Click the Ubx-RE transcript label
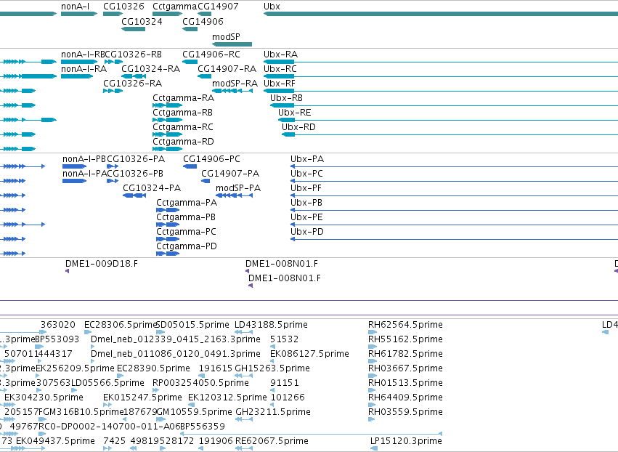This screenshot has height=452, width=618. click(295, 113)
